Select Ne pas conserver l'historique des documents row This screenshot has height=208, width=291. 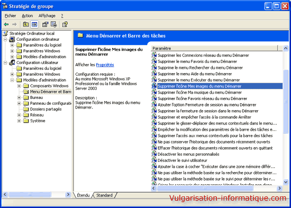coord(214,142)
